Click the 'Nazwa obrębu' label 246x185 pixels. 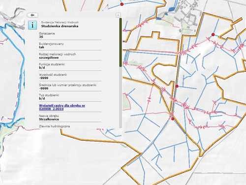(x=49, y=116)
